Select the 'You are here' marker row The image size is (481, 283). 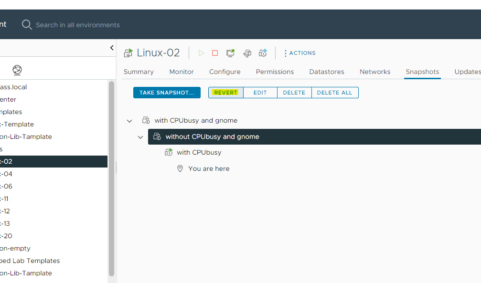point(209,168)
